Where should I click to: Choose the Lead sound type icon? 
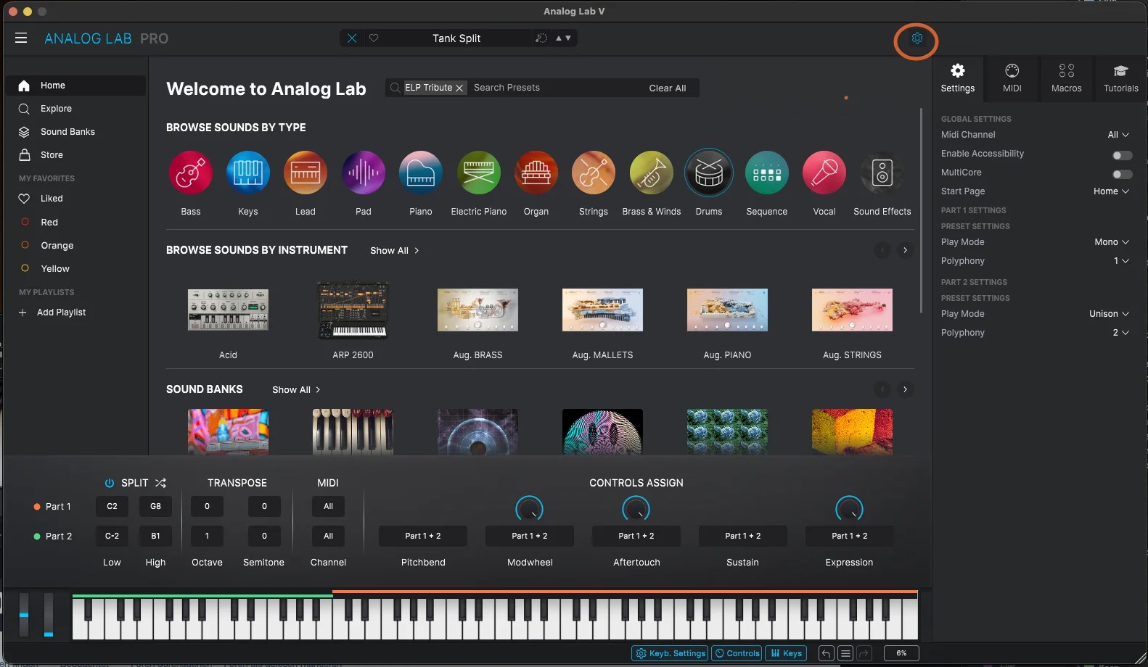coord(306,173)
